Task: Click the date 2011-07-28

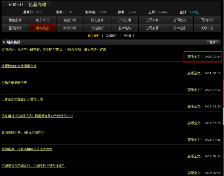Action: (x=213, y=123)
